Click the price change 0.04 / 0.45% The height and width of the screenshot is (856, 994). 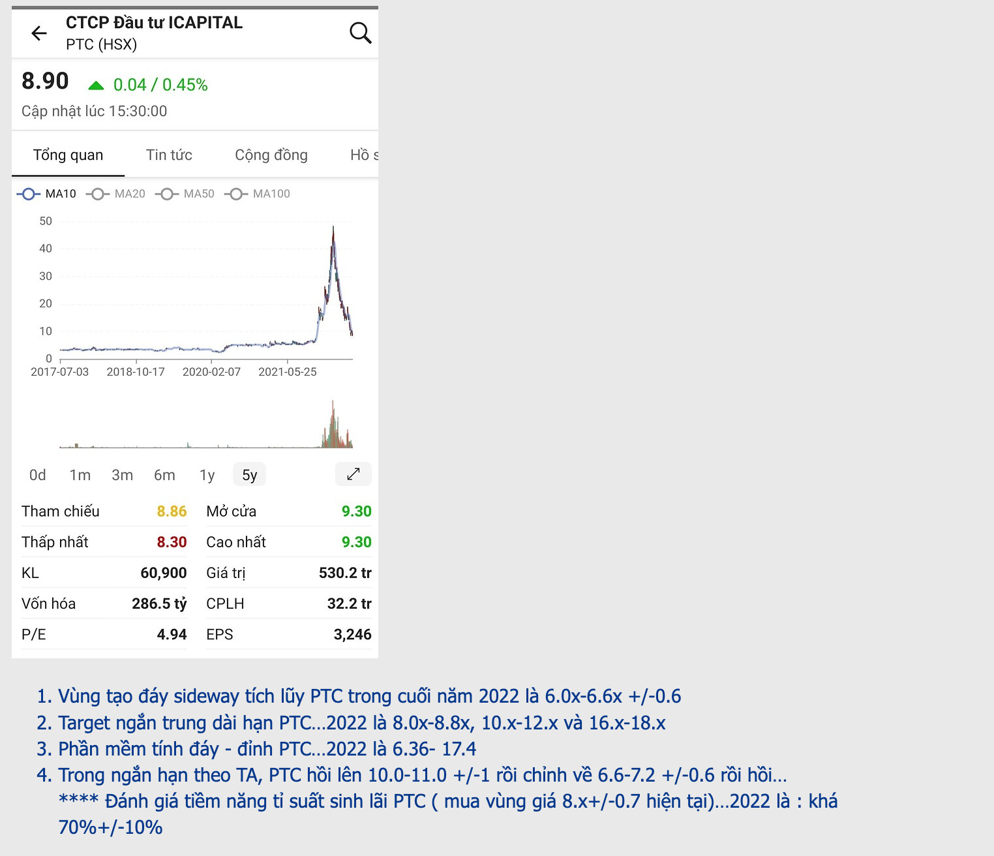coord(160,85)
